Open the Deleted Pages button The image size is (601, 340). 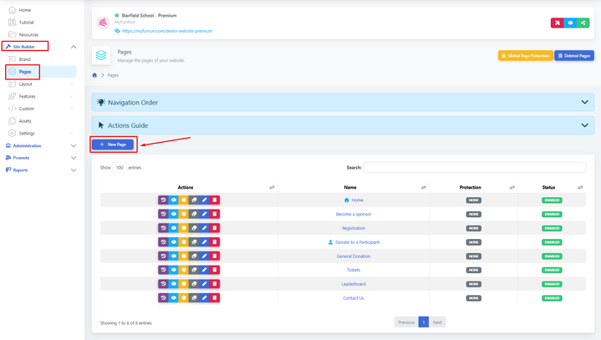point(574,56)
